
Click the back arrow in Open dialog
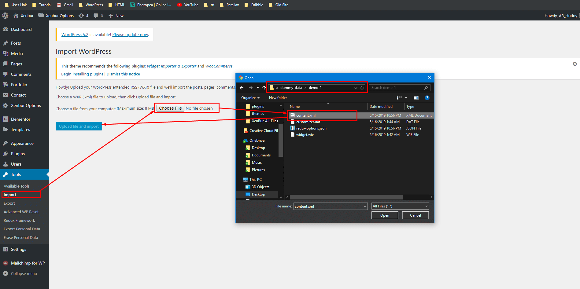(242, 88)
